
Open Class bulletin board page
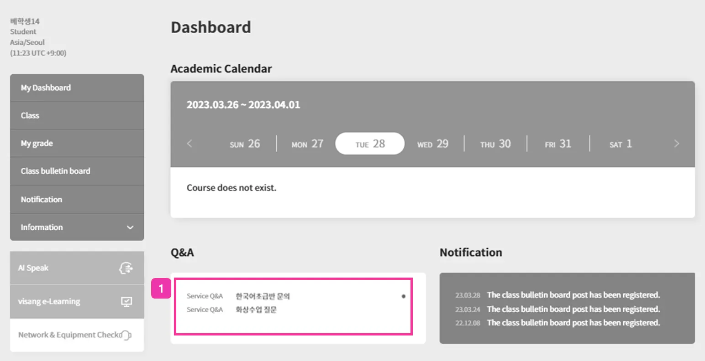point(55,171)
